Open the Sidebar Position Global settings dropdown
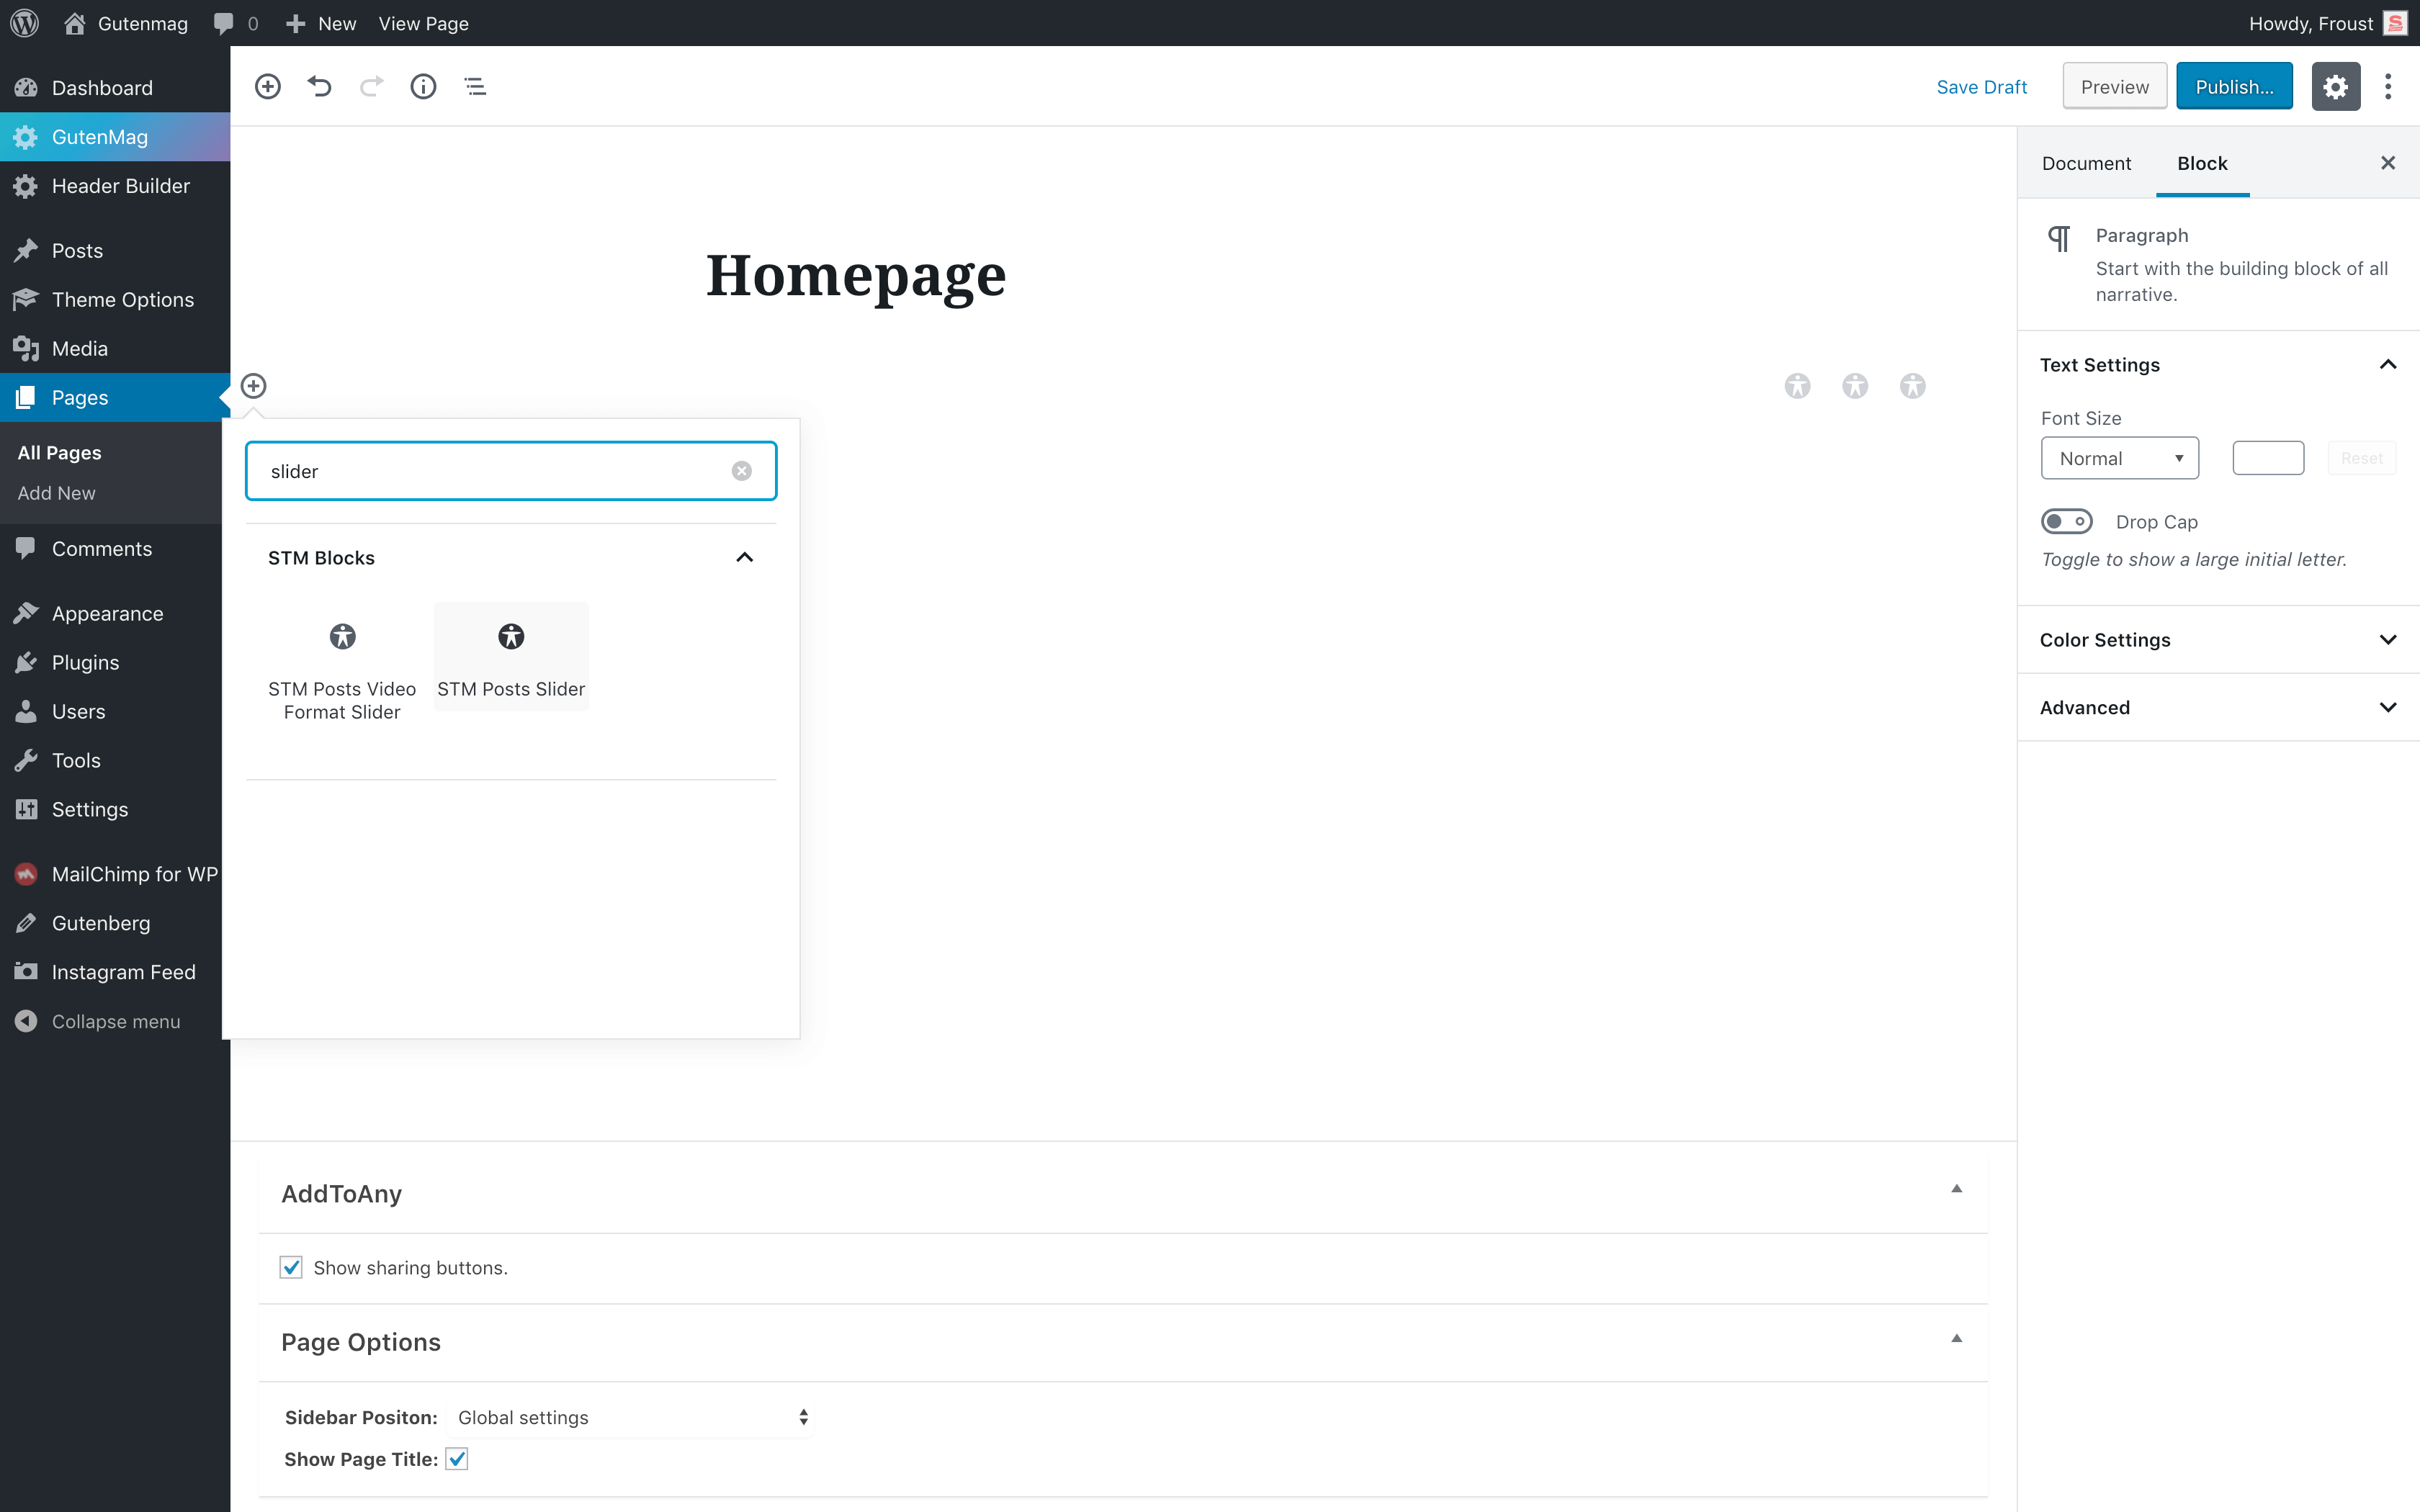Screen dimensions: 2420x1512 632,1417
